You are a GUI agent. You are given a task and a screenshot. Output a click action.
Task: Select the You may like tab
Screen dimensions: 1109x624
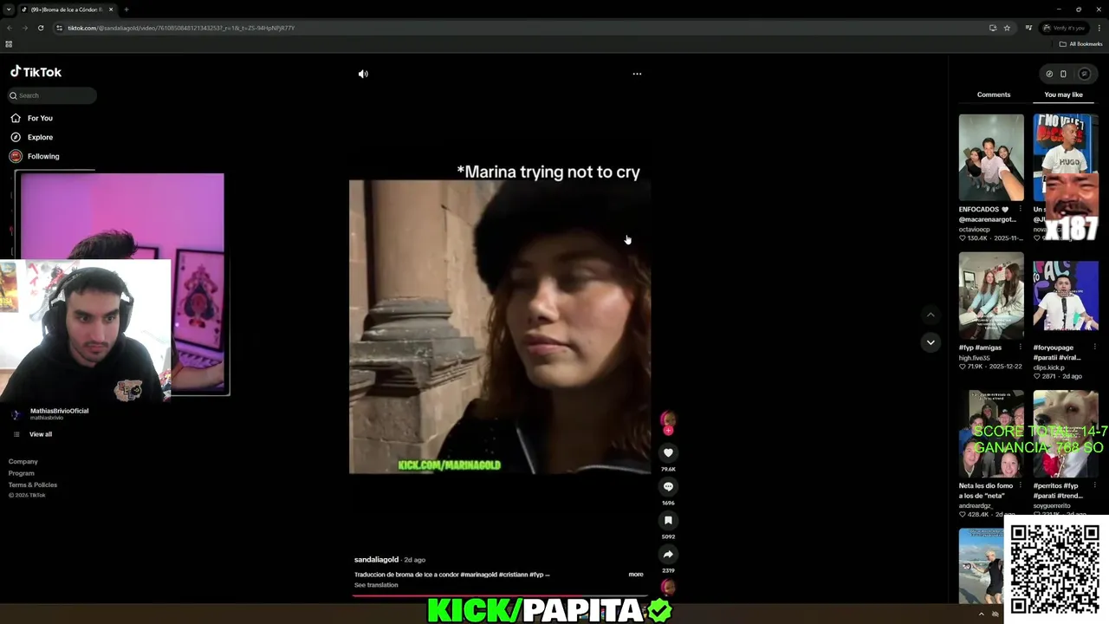(1063, 94)
